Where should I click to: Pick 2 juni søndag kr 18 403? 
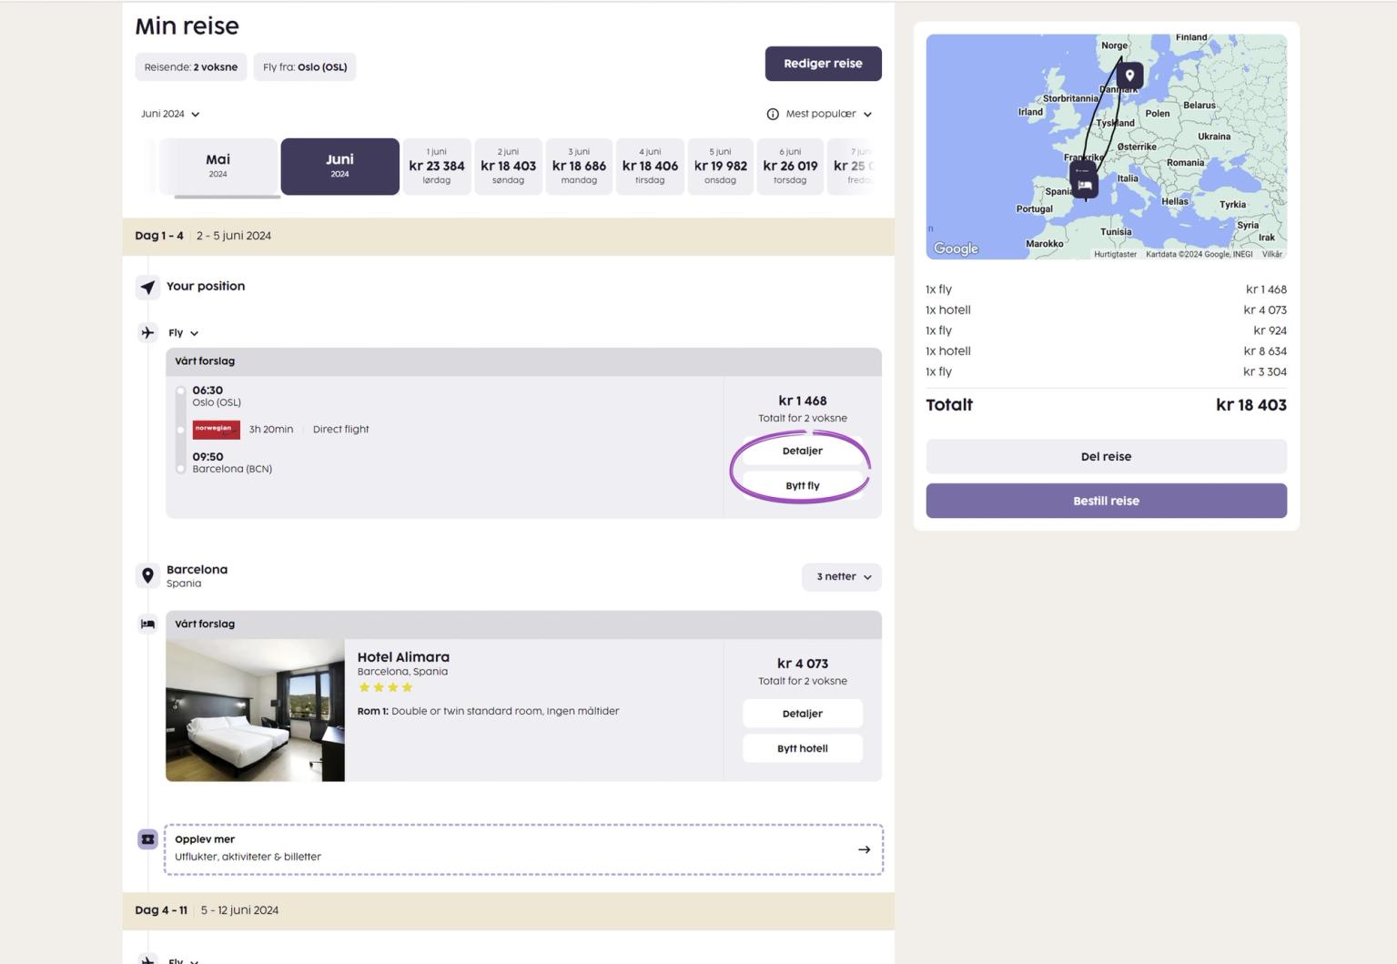(x=508, y=167)
